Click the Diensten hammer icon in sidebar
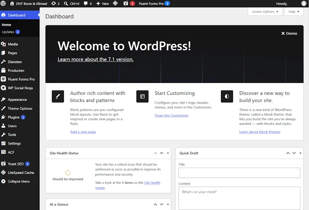 coord(3,62)
